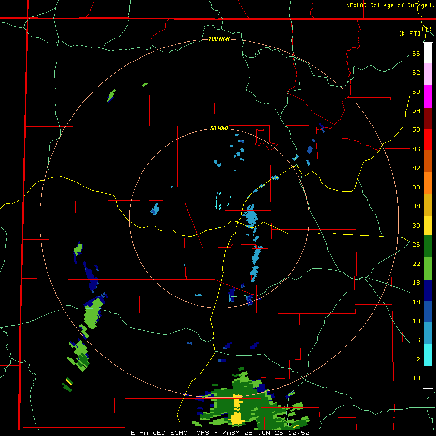Click the dark maroon legend swatch
The image size is (436, 436).
(x=428, y=118)
